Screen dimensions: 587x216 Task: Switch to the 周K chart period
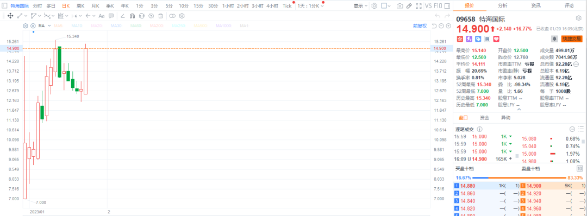pos(80,6)
